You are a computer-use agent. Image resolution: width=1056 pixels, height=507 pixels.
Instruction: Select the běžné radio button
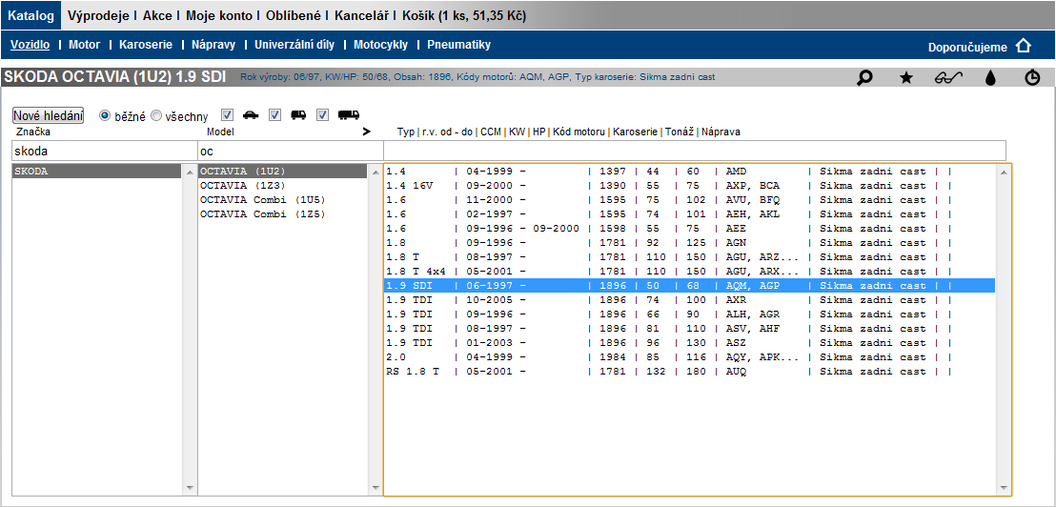tap(105, 115)
